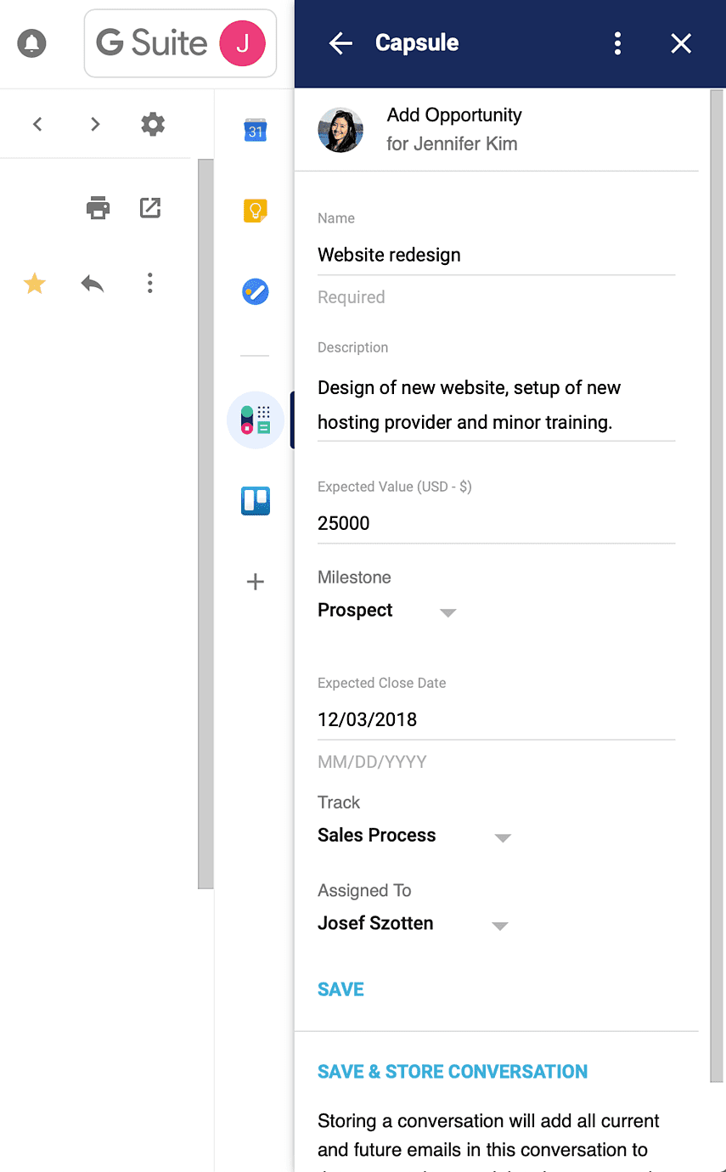Click the notifications bell icon
This screenshot has width=726, height=1172.
coord(32,43)
